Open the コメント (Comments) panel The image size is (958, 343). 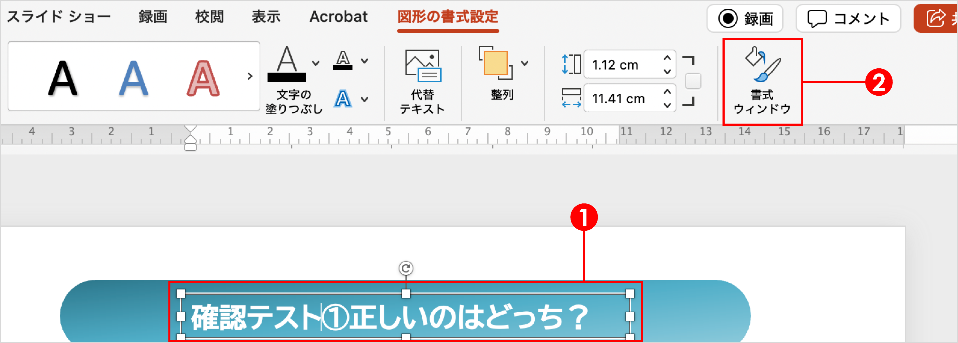(848, 18)
